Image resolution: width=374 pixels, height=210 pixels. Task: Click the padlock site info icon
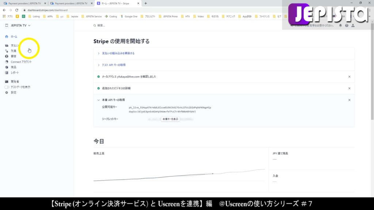pyautogui.click(x=24, y=10)
